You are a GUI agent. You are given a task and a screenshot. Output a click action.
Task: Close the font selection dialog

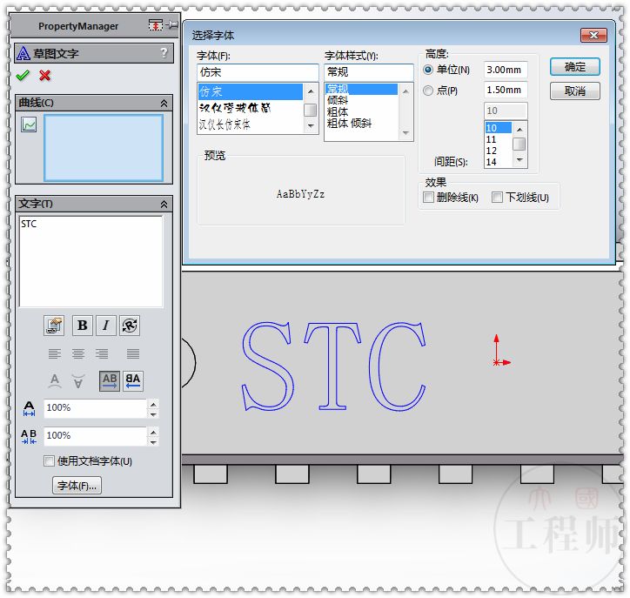point(593,36)
